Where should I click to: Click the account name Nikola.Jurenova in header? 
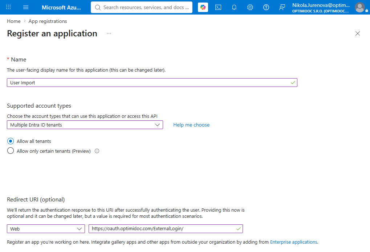coord(321,5)
